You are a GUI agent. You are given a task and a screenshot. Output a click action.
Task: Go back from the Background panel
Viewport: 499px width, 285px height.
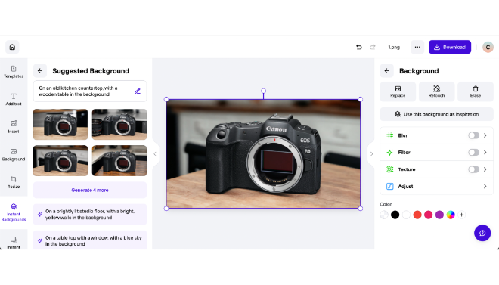tap(386, 70)
